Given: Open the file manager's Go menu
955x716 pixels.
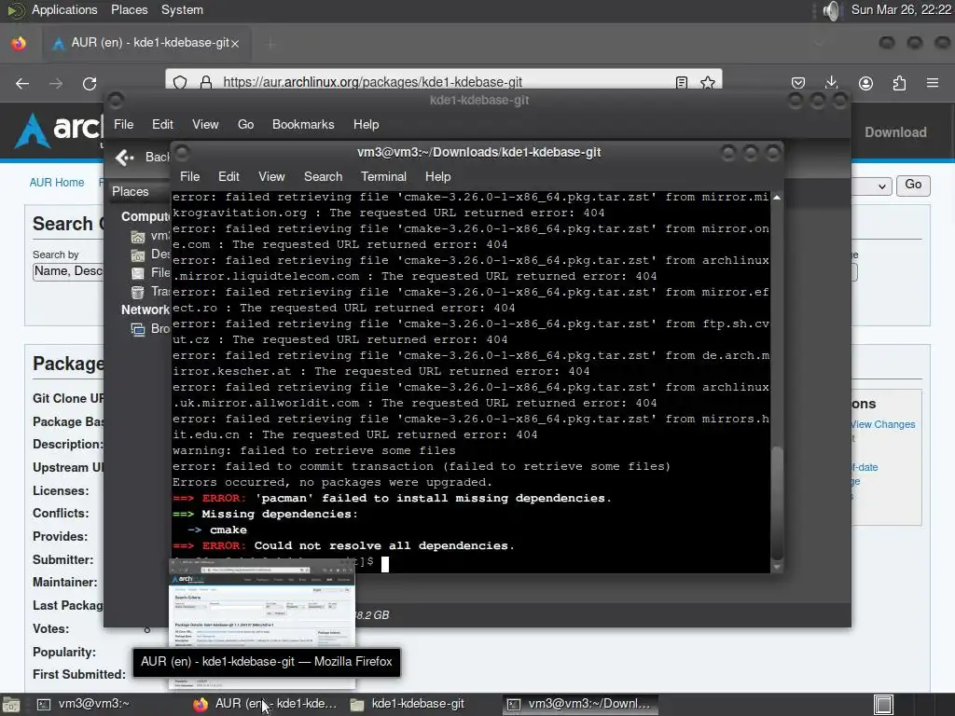Looking at the screenshot, I should [245, 124].
